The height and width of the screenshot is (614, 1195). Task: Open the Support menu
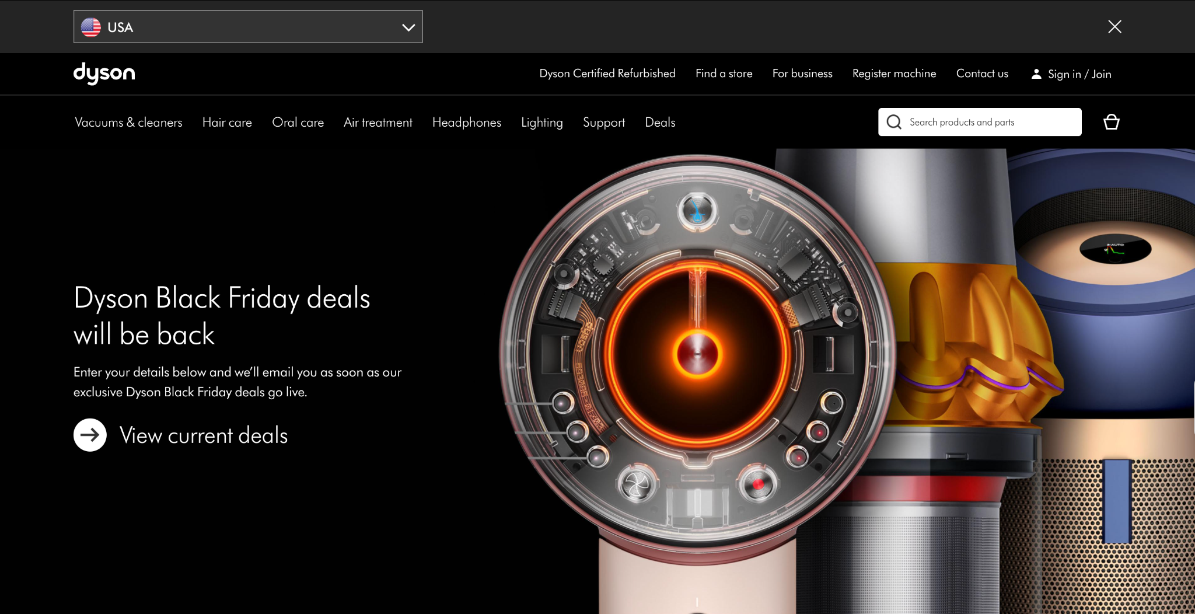click(603, 123)
